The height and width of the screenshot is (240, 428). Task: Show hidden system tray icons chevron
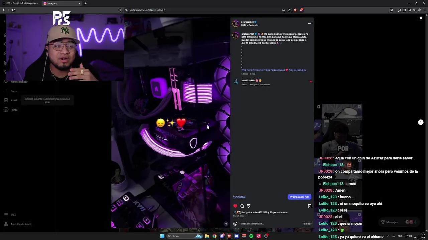point(388,236)
